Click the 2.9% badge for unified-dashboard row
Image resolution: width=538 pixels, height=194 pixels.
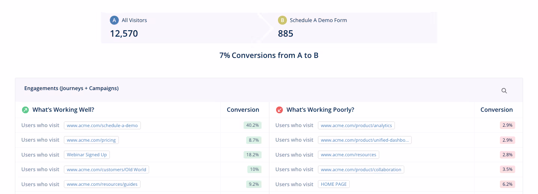(507, 140)
